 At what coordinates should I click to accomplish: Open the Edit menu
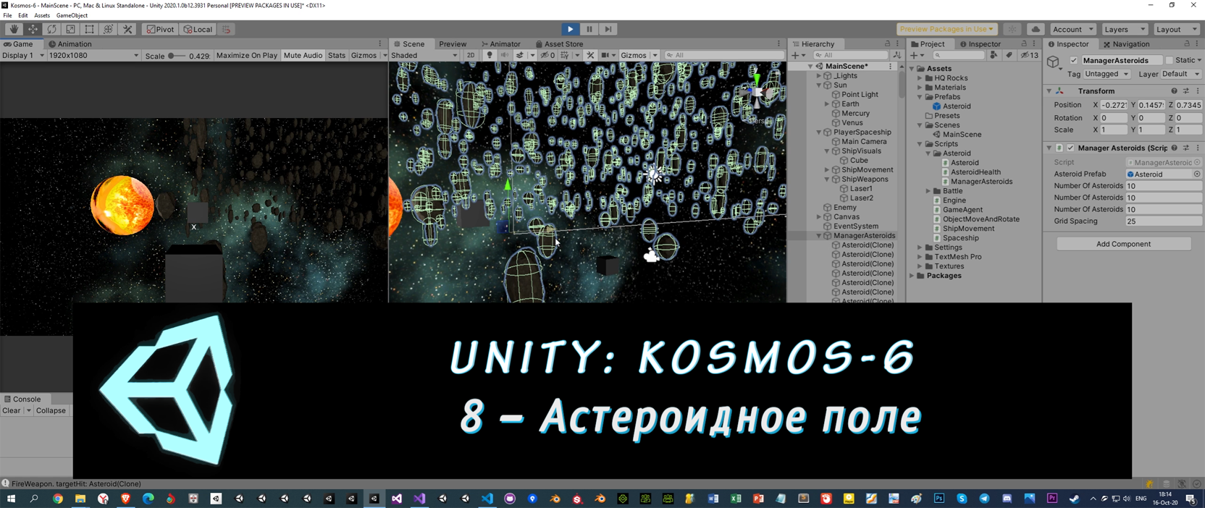coord(23,15)
